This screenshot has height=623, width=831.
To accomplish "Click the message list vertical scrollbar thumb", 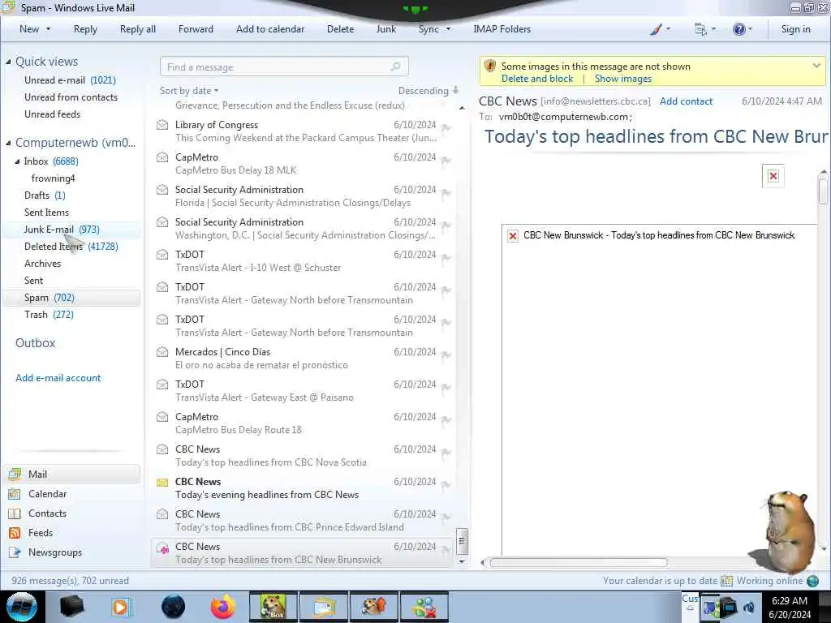I will click(462, 541).
